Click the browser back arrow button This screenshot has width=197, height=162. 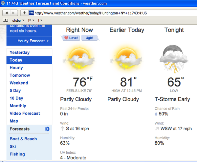point(7,13)
